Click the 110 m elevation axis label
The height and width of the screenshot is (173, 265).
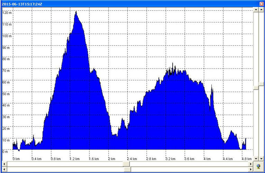(x=7, y=24)
